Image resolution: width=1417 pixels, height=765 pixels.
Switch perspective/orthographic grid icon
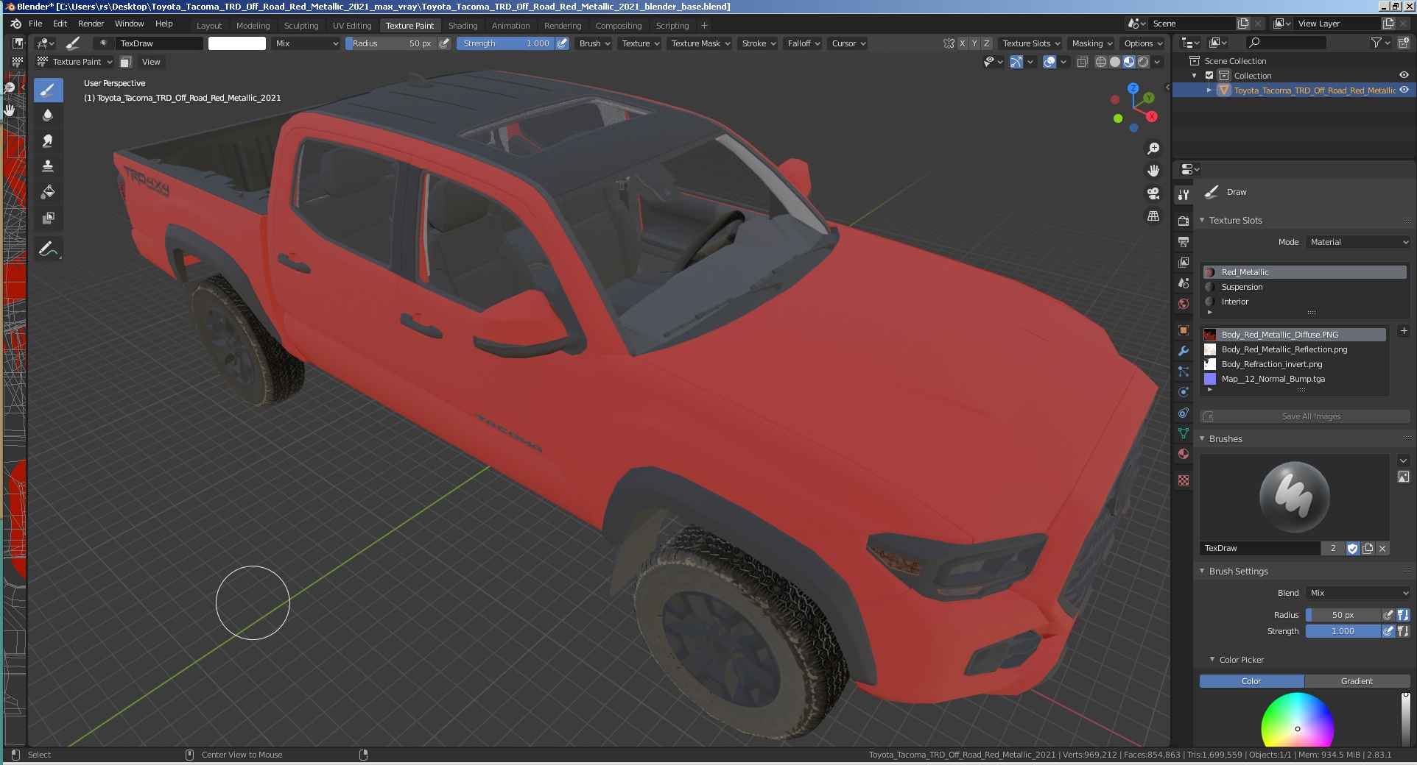(1153, 216)
